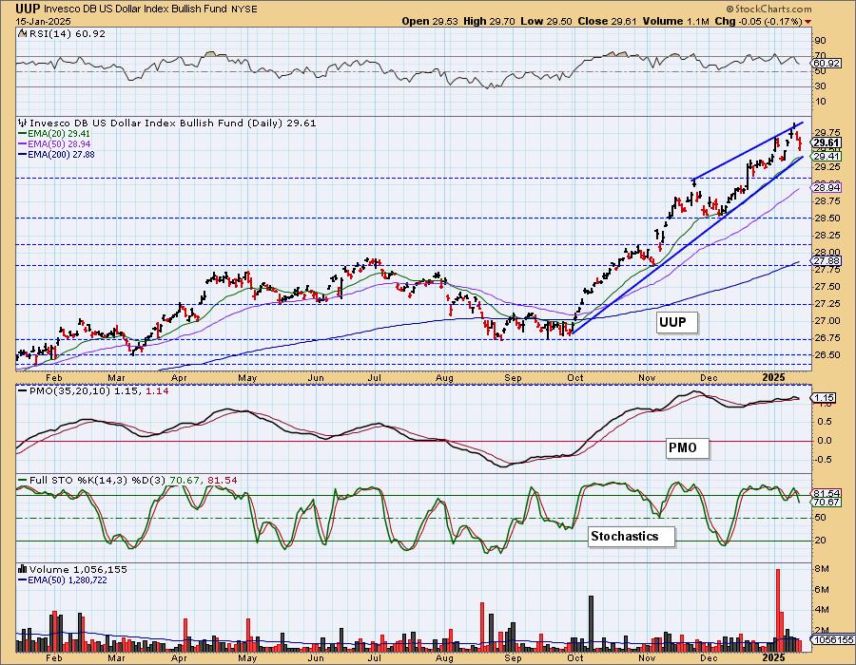Click the tallest red volume bar in January 2025
This screenshot has height=665, width=856.
pyautogui.click(x=777, y=611)
